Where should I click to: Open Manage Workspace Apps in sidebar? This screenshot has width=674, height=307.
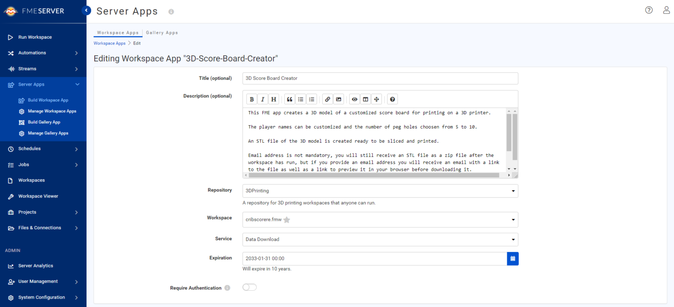pyautogui.click(x=52, y=111)
